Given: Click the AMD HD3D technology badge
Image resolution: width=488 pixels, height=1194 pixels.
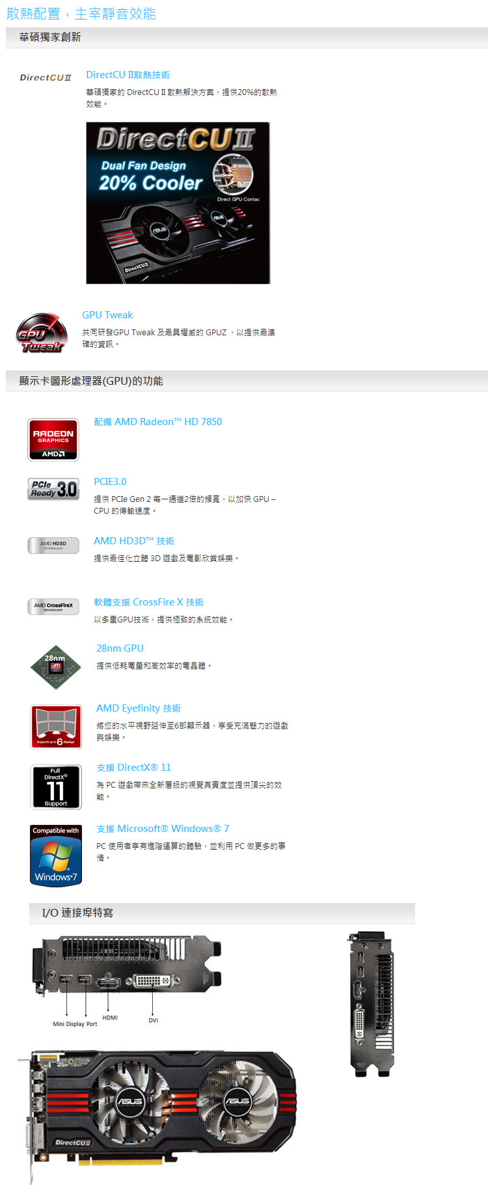Looking at the screenshot, I should click(53, 545).
